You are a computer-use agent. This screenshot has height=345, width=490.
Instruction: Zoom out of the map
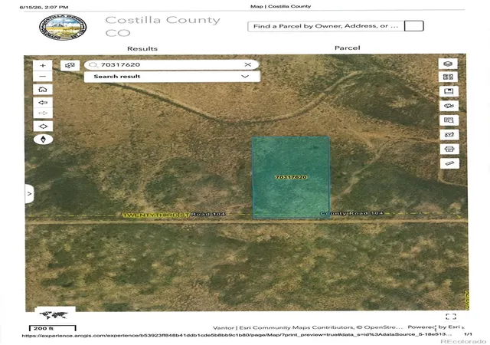coord(43,77)
